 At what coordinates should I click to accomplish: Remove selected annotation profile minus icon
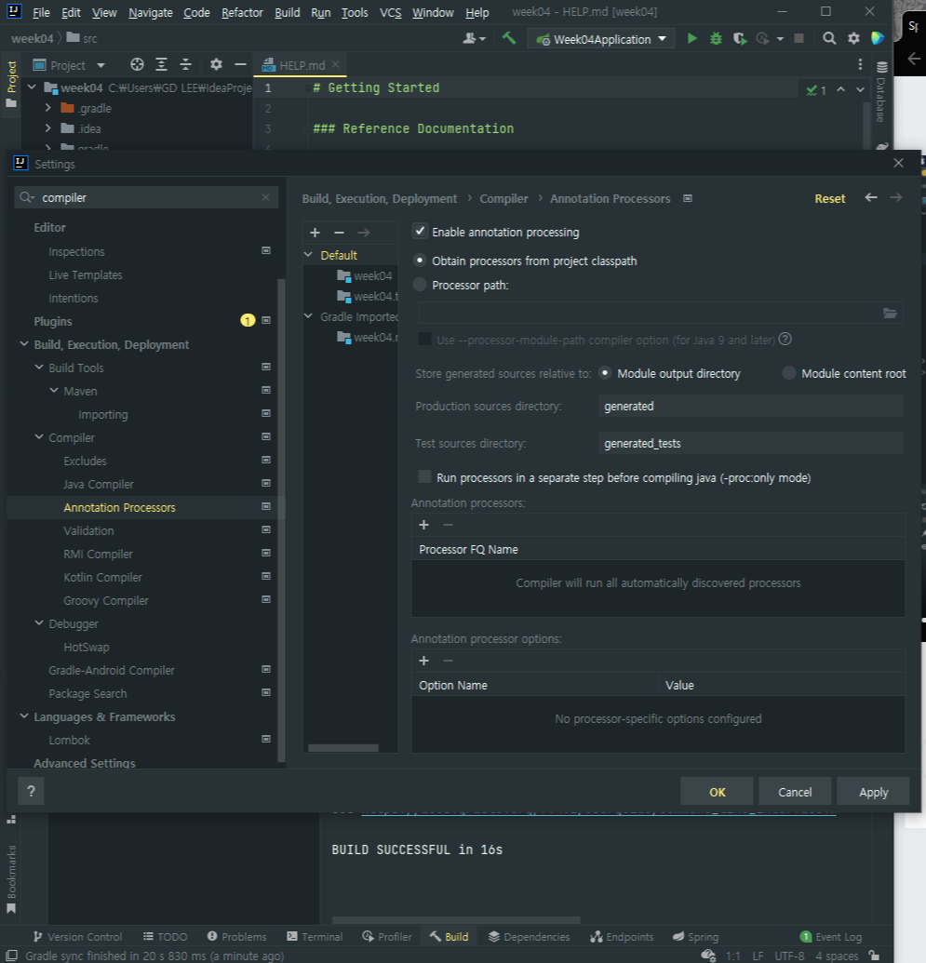click(x=339, y=233)
